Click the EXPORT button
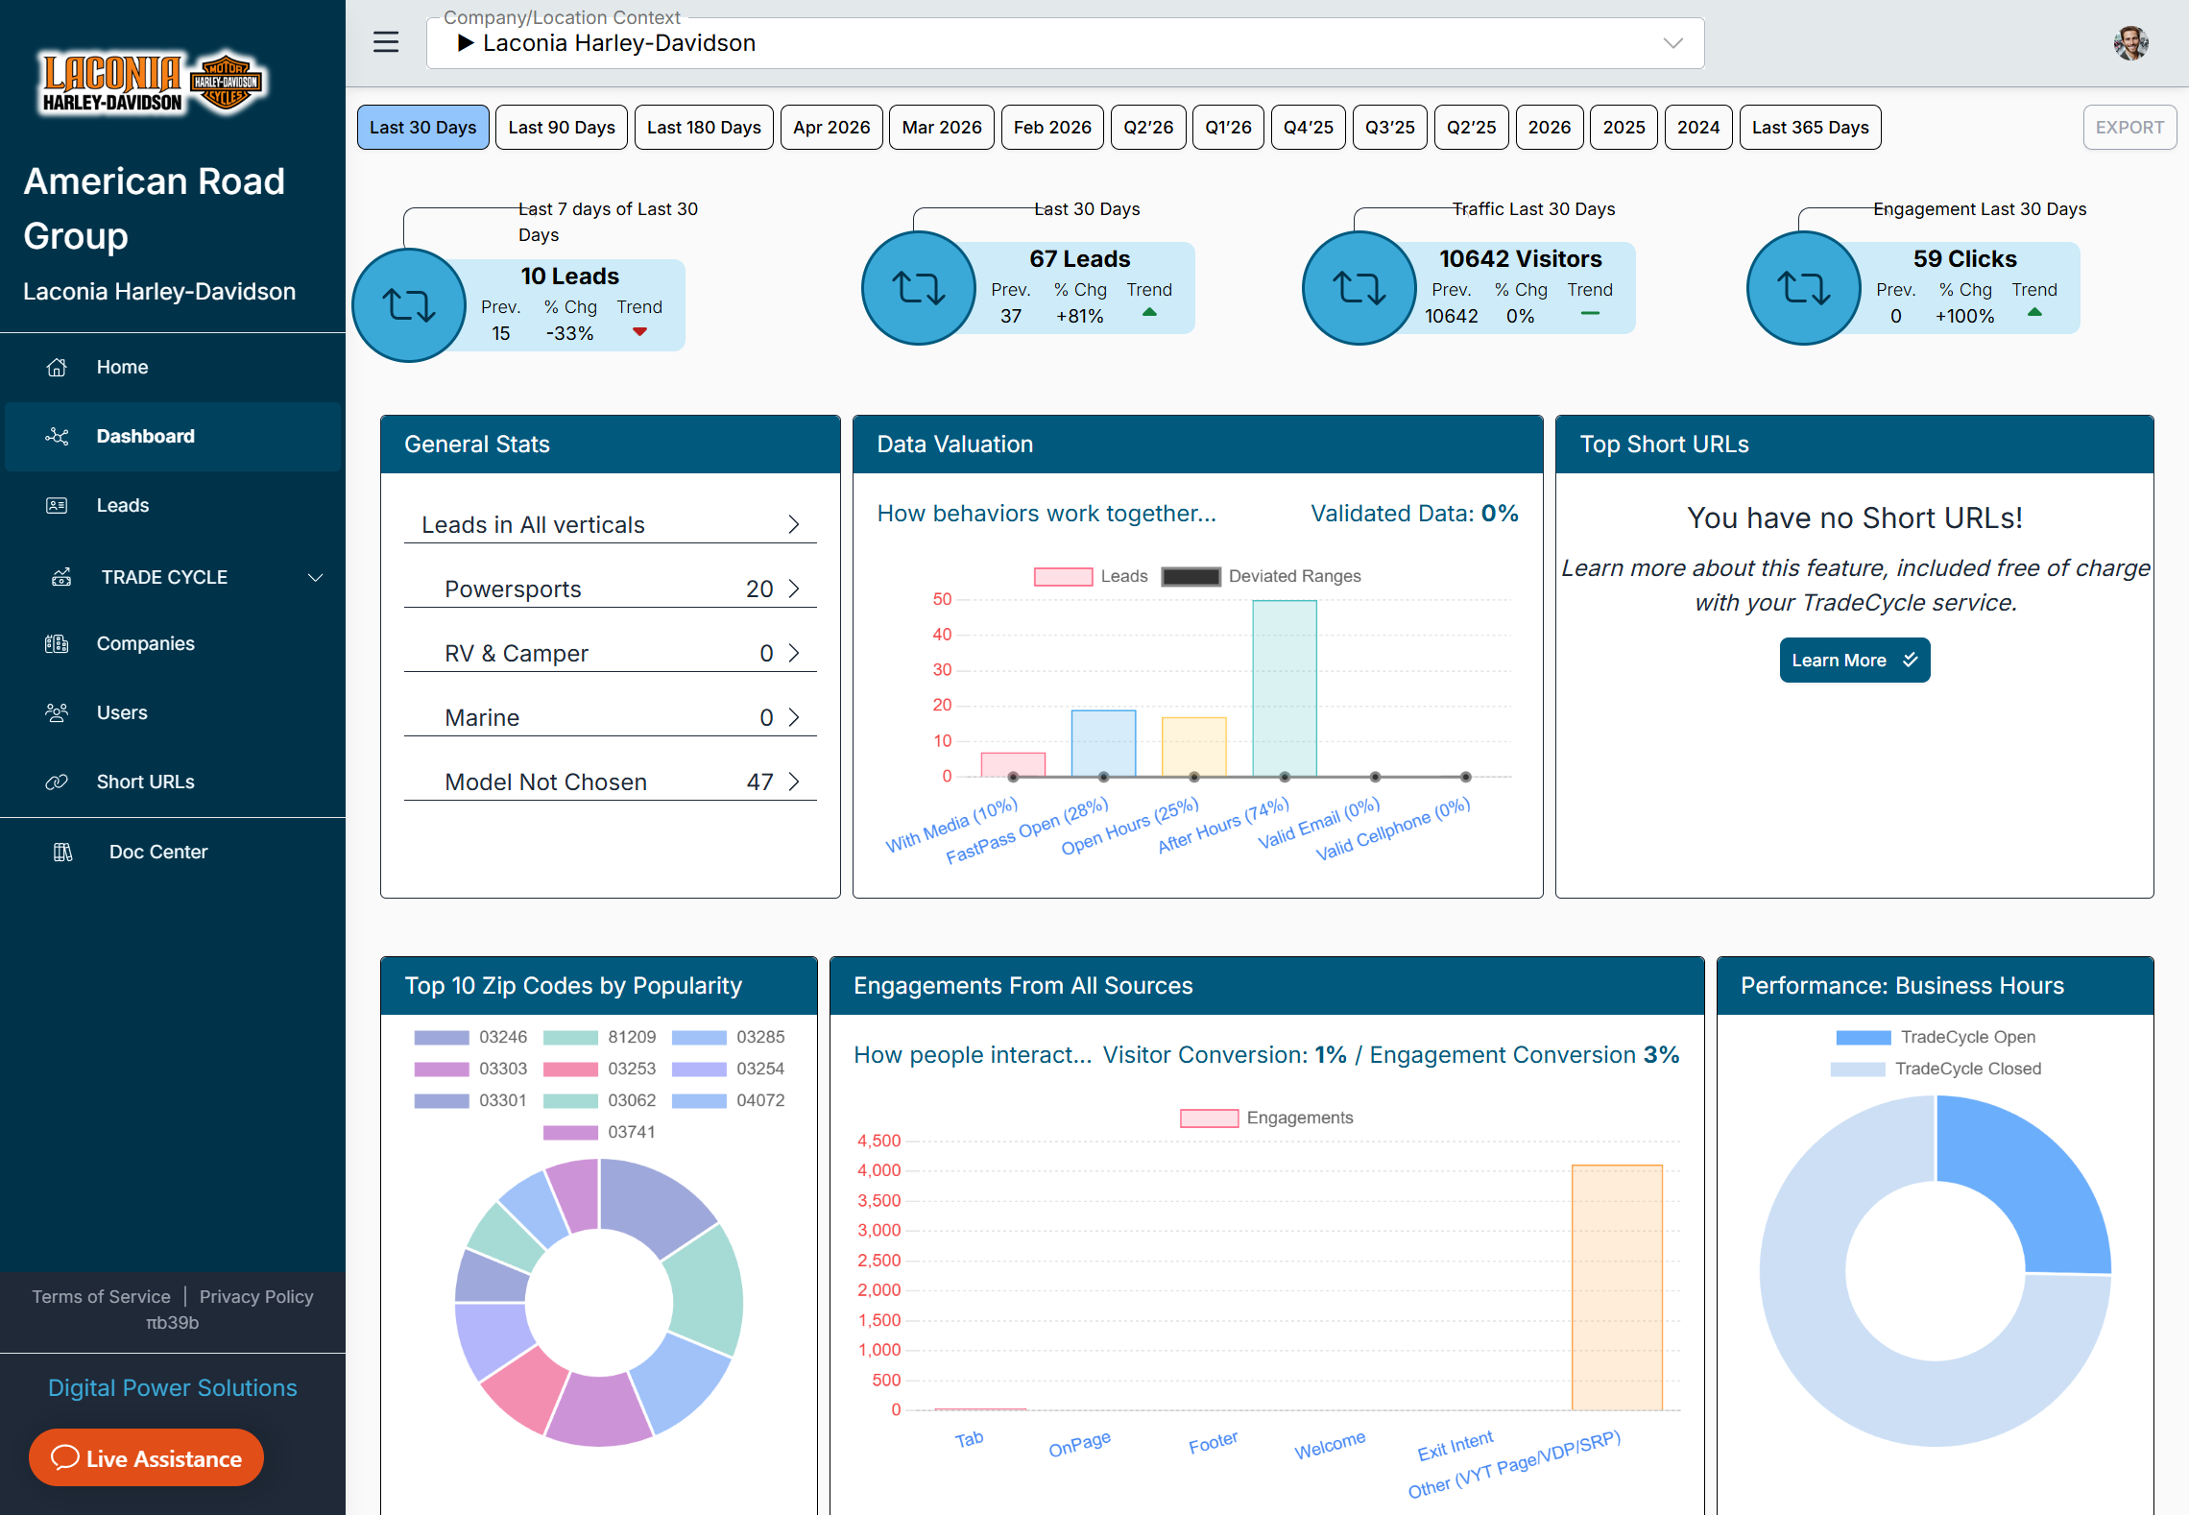The width and height of the screenshot is (2189, 1515). (x=2129, y=127)
